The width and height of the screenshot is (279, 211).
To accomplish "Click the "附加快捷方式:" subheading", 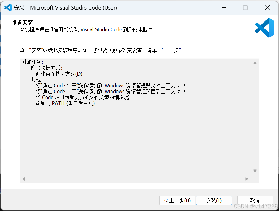I will point(47,68).
